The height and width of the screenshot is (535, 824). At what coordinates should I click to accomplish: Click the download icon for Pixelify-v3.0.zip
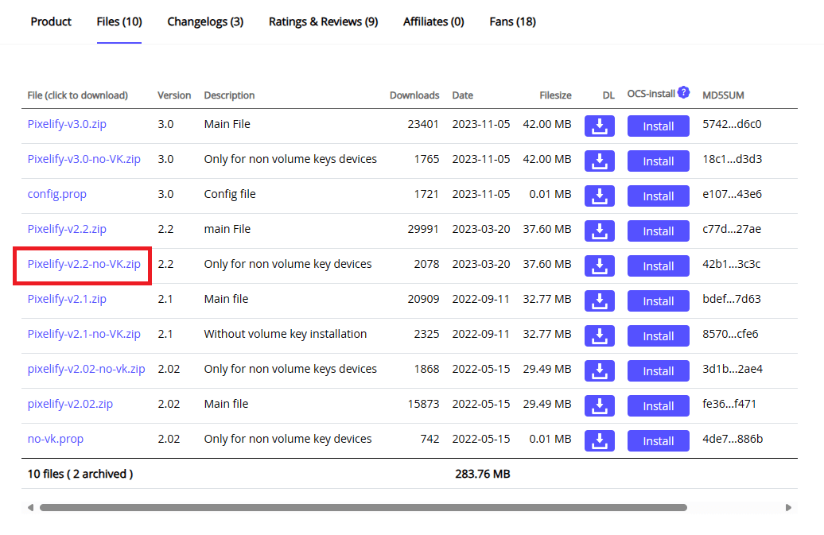click(599, 126)
